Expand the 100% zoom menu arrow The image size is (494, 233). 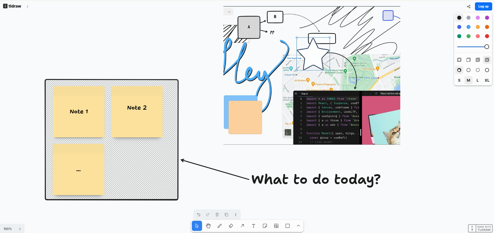pos(20,229)
